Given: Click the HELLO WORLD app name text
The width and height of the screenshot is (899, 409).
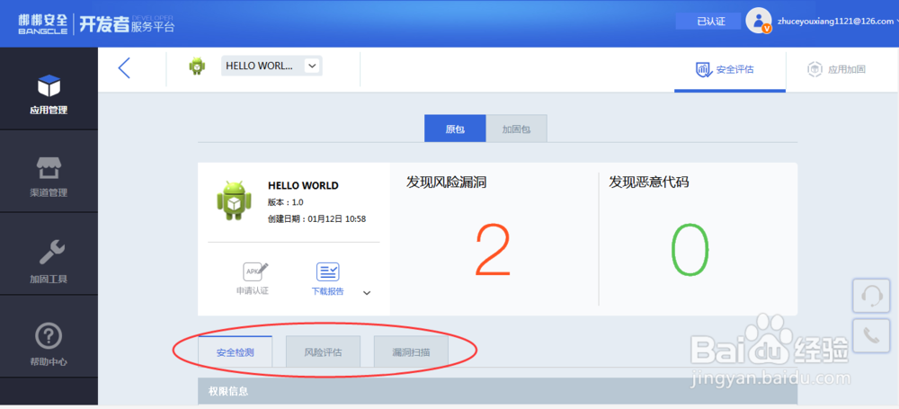Looking at the screenshot, I should click(x=303, y=186).
